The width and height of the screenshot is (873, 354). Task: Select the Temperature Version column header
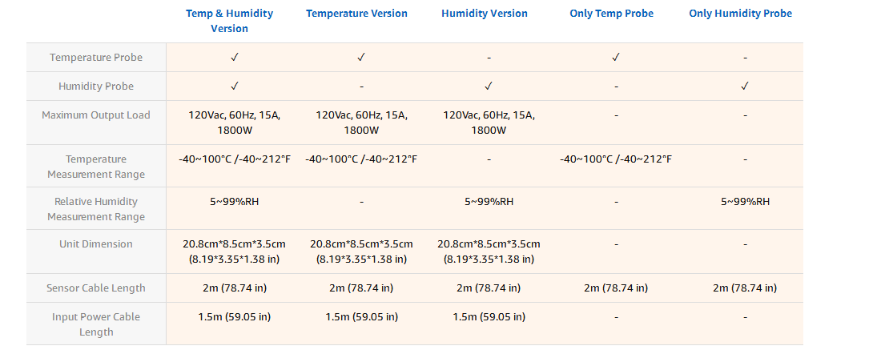click(356, 14)
